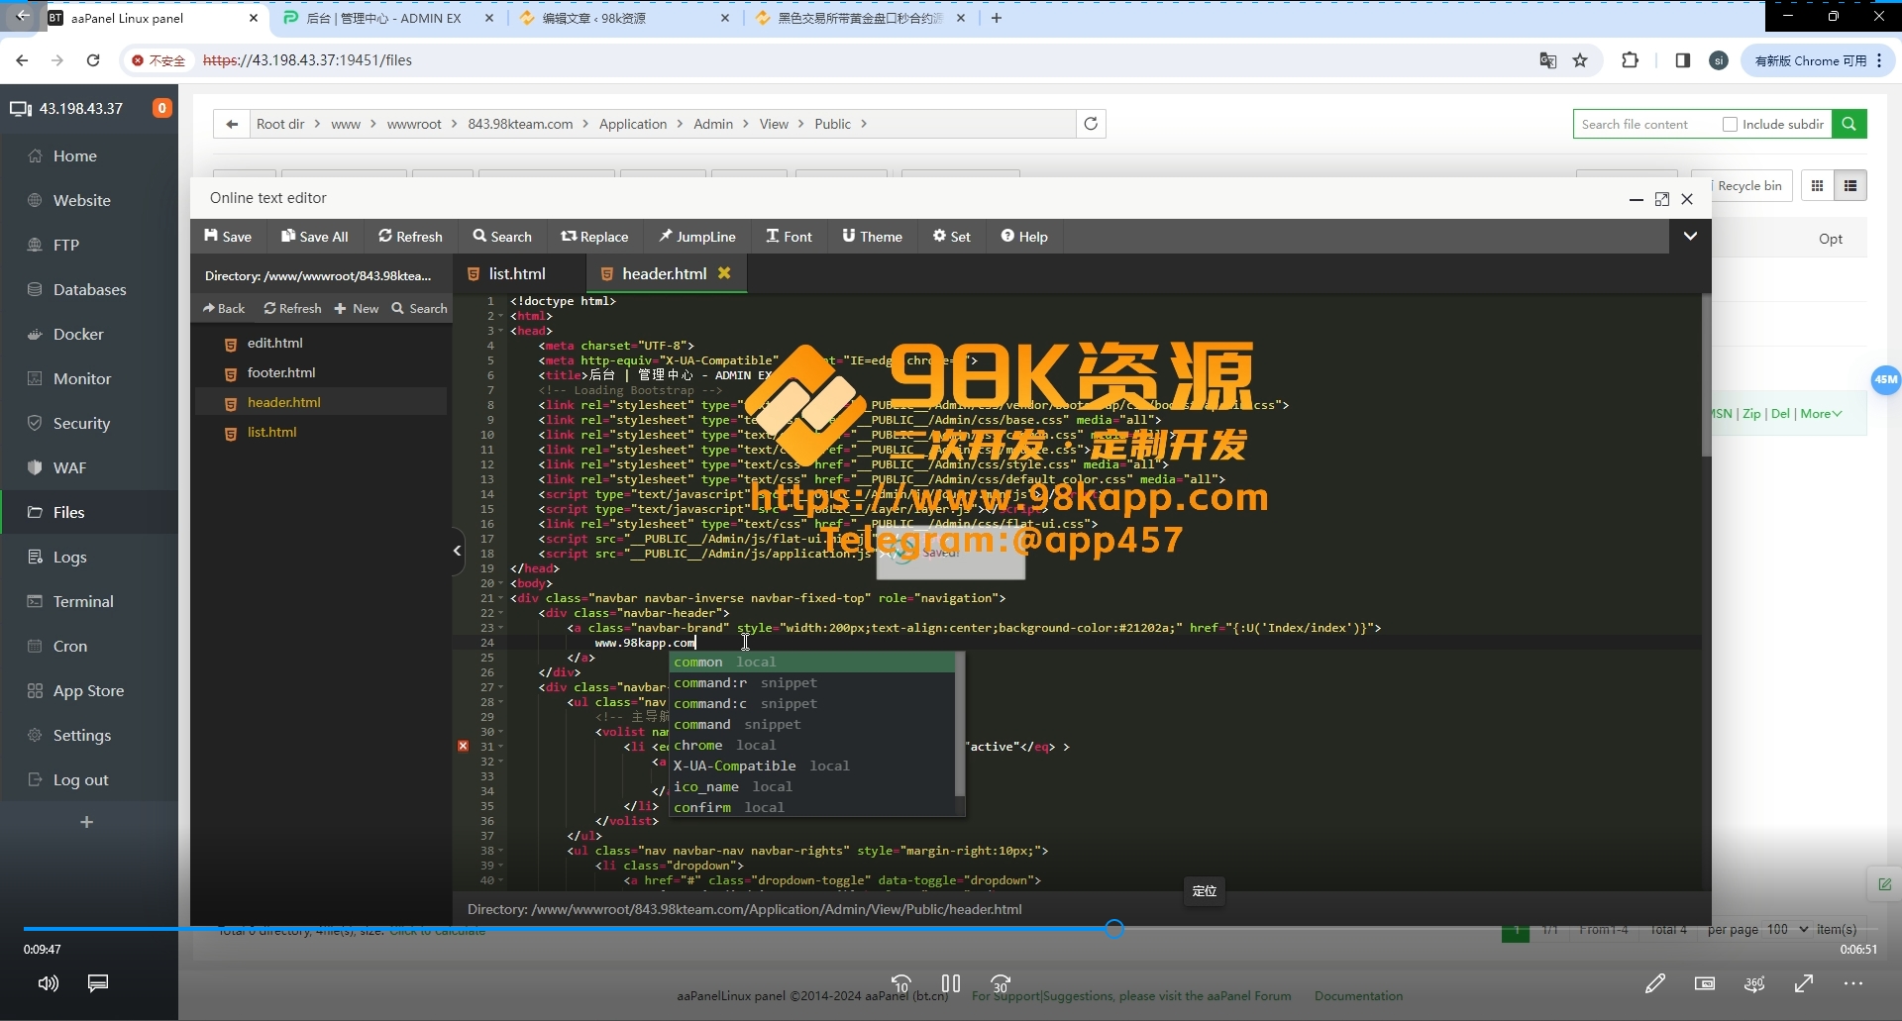Image resolution: width=1902 pixels, height=1021 pixels.
Task: Go Back in editor directory panel
Action: tap(224, 308)
